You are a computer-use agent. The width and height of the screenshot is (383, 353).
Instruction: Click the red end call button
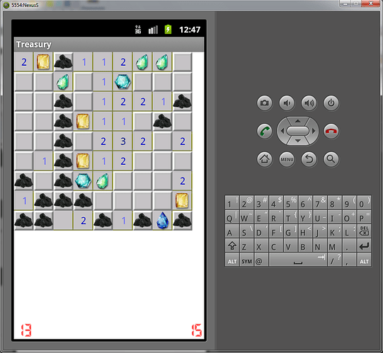pyautogui.click(x=331, y=131)
